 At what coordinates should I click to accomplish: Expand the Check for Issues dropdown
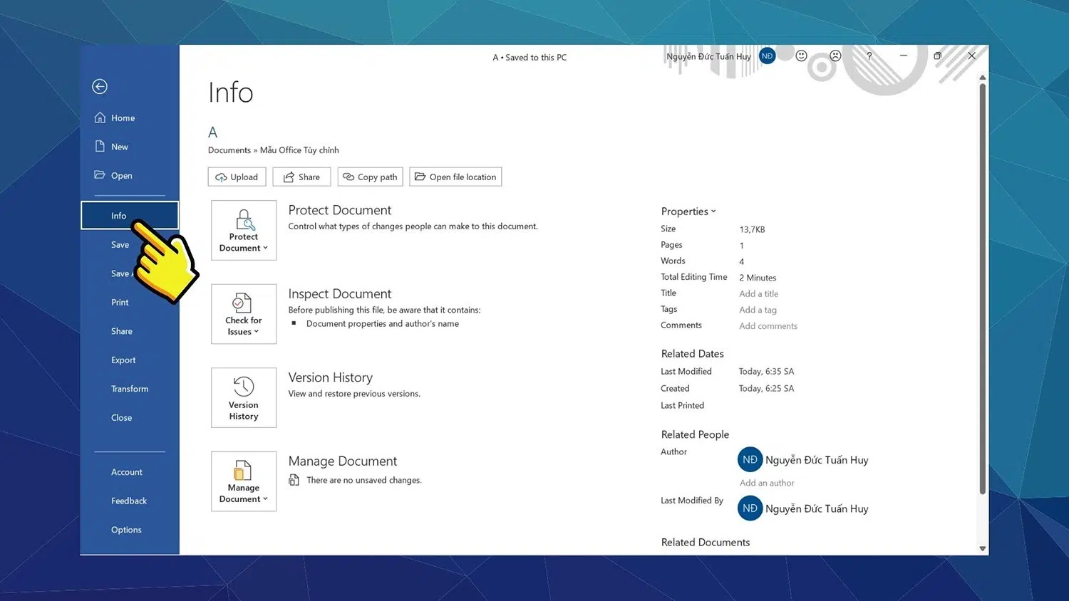[244, 314]
